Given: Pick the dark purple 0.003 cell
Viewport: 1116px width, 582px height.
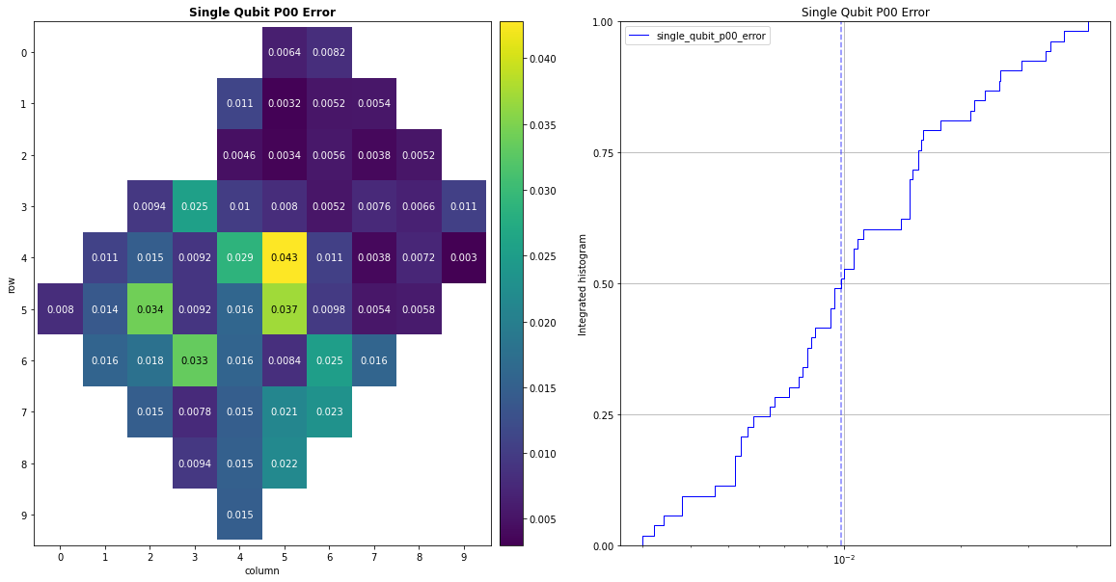Looking at the screenshot, I should [x=464, y=258].
